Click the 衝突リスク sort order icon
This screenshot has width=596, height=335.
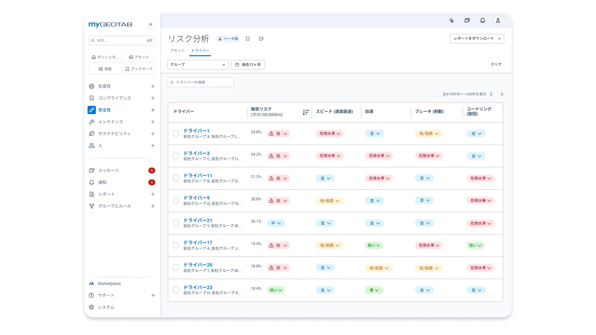tap(306, 112)
